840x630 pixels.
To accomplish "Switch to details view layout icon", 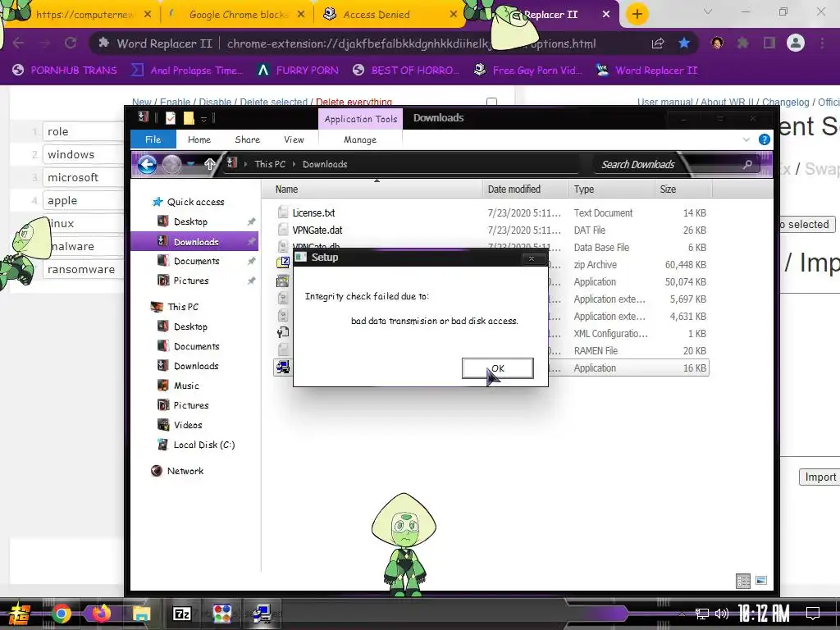I will pos(743,581).
